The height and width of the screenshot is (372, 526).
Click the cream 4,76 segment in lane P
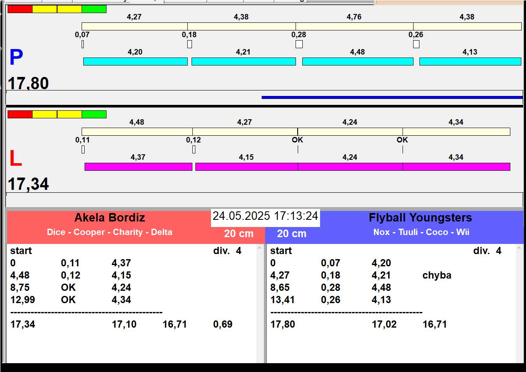coord(354,26)
